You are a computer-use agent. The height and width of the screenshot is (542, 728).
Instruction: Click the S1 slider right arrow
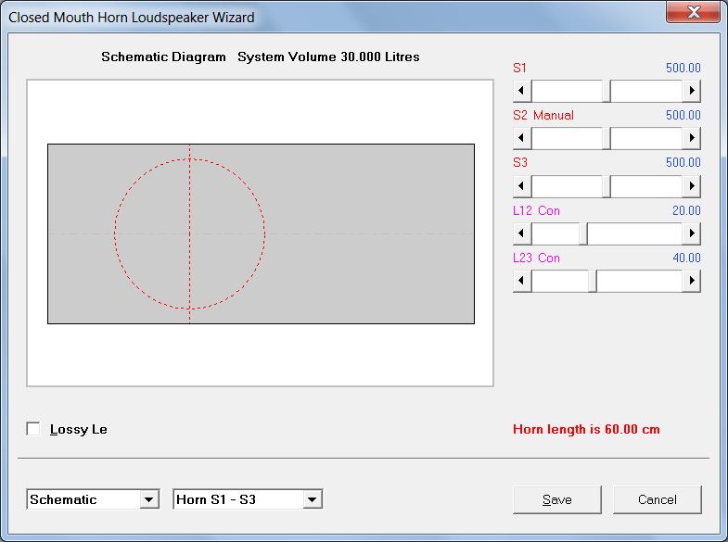[x=691, y=91]
